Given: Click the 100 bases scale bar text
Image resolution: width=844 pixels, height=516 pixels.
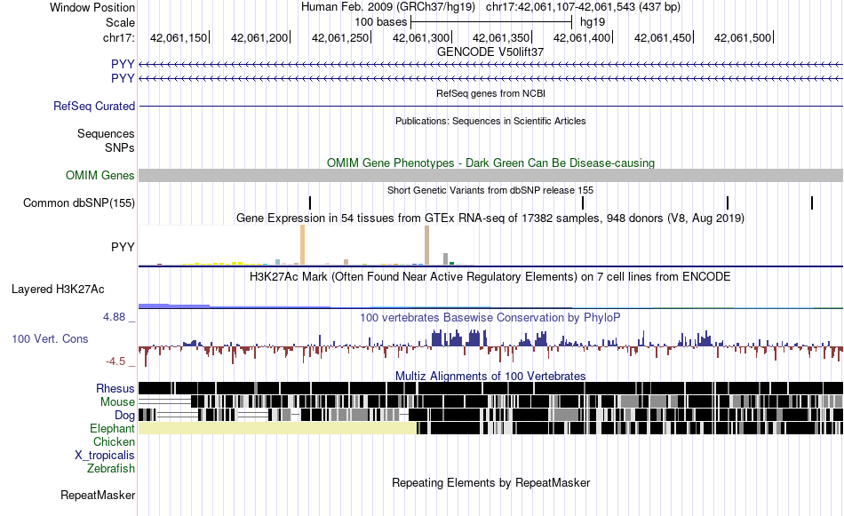Looking at the screenshot, I should point(380,22).
